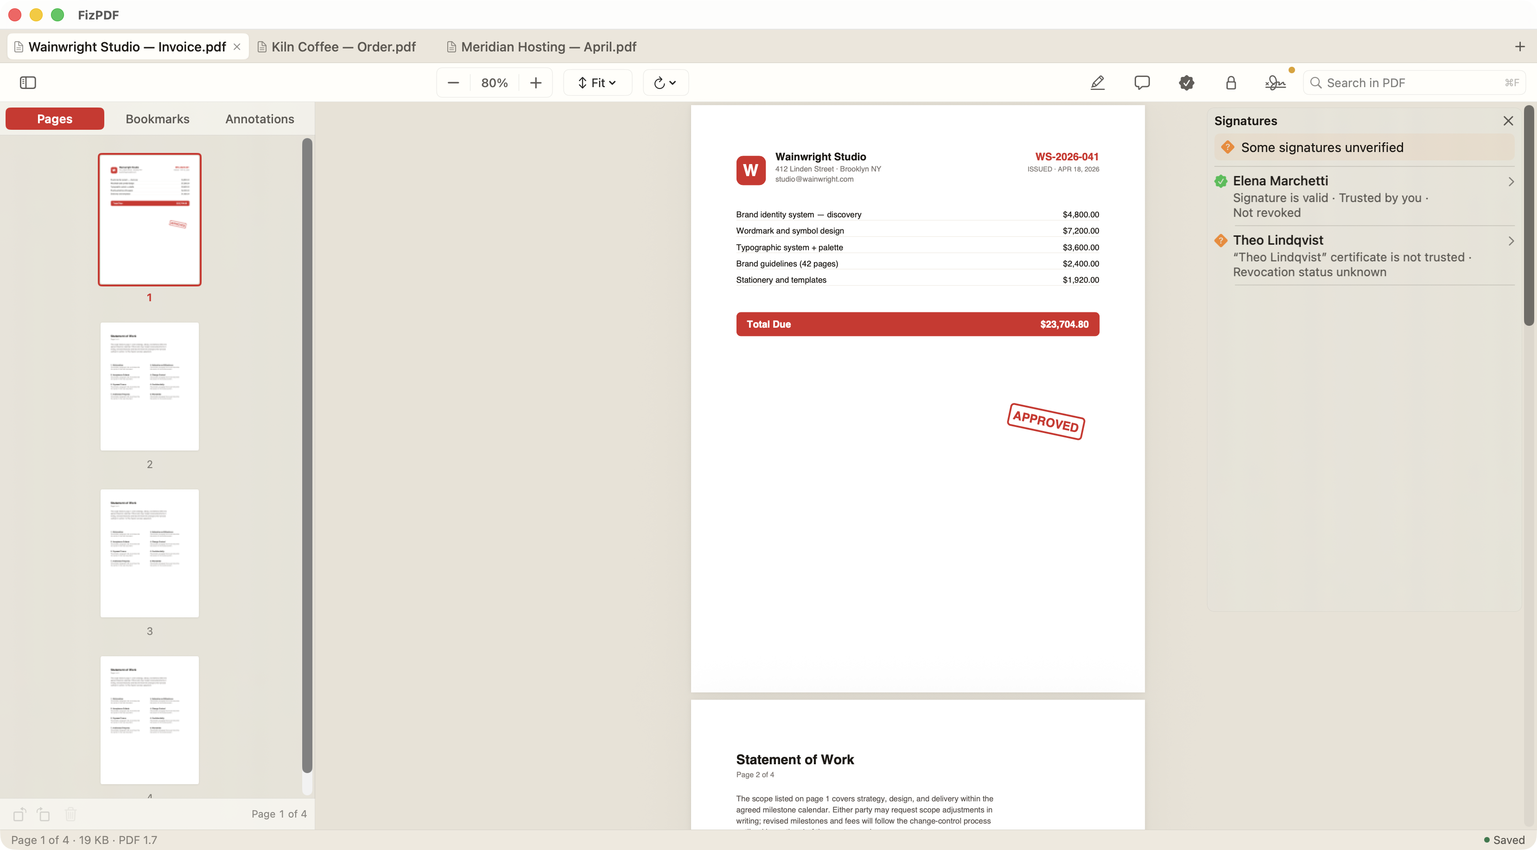This screenshot has height=850, width=1537.
Task: Select page 2 thumbnail
Action: coord(150,387)
